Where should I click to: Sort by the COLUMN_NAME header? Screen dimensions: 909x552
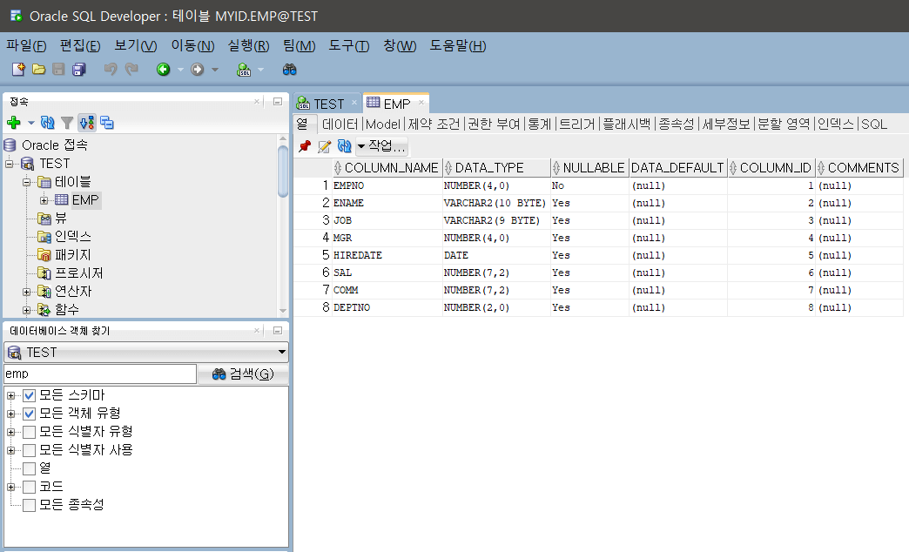click(387, 168)
